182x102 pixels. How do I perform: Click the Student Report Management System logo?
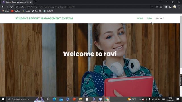pos(44,18)
